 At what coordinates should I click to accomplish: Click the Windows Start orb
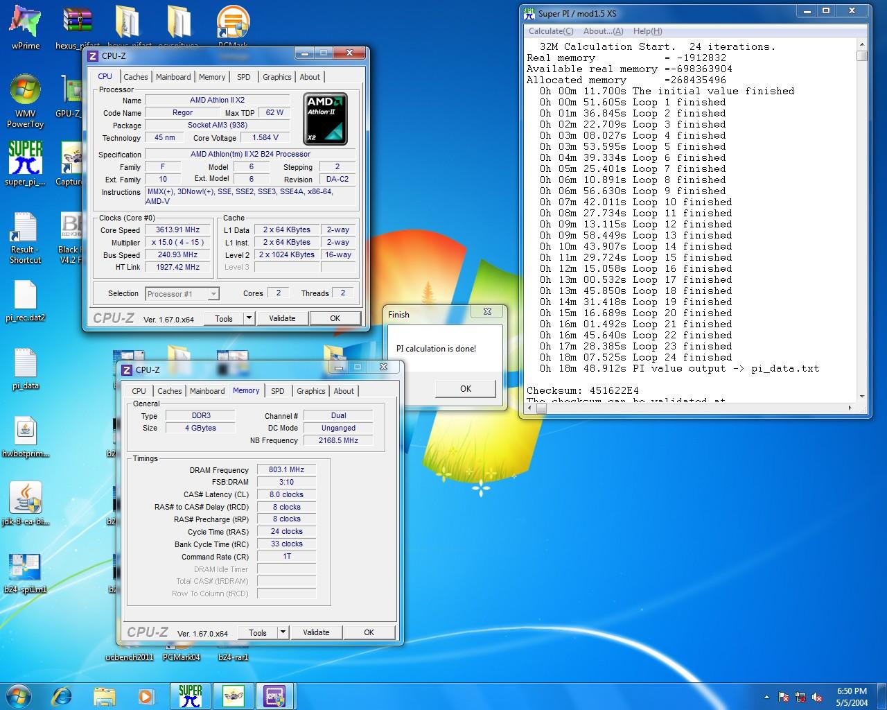tap(18, 695)
